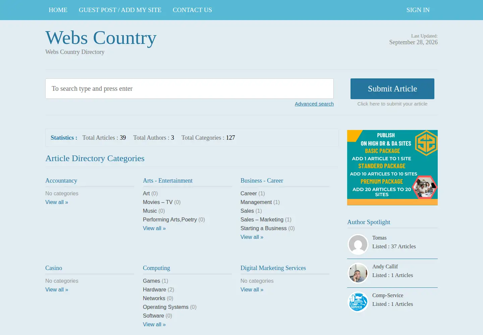483x335 pixels.
Task: Open the Contact Us page
Action: (x=192, y=10)
